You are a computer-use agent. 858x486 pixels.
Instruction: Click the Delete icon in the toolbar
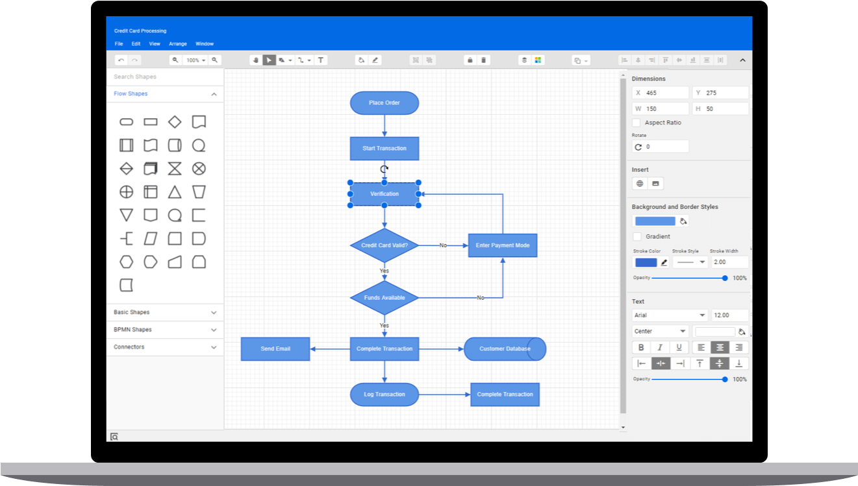[484, 60]
